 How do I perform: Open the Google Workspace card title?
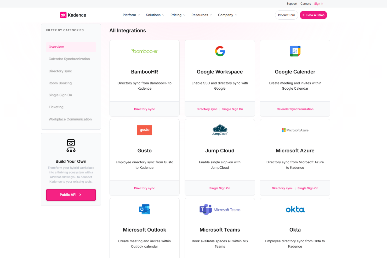point(220,72)
